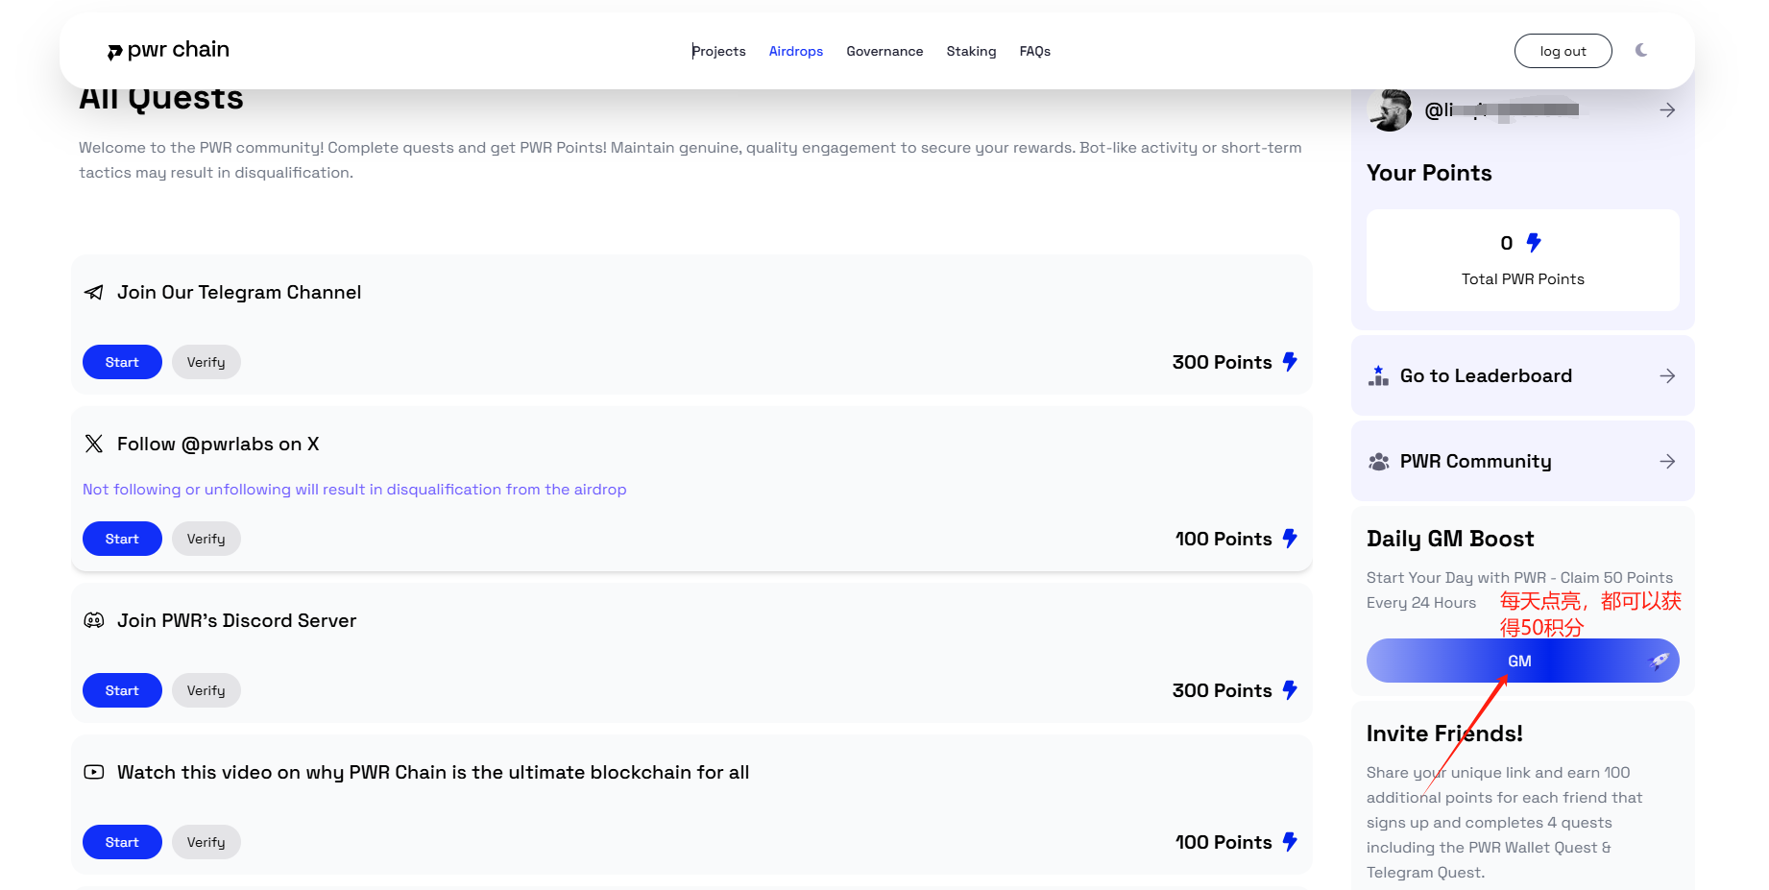Click the Discord icon on the server quest
Image resolution: width=1769 pixels, height=890 pixels.
pos(94,620)
